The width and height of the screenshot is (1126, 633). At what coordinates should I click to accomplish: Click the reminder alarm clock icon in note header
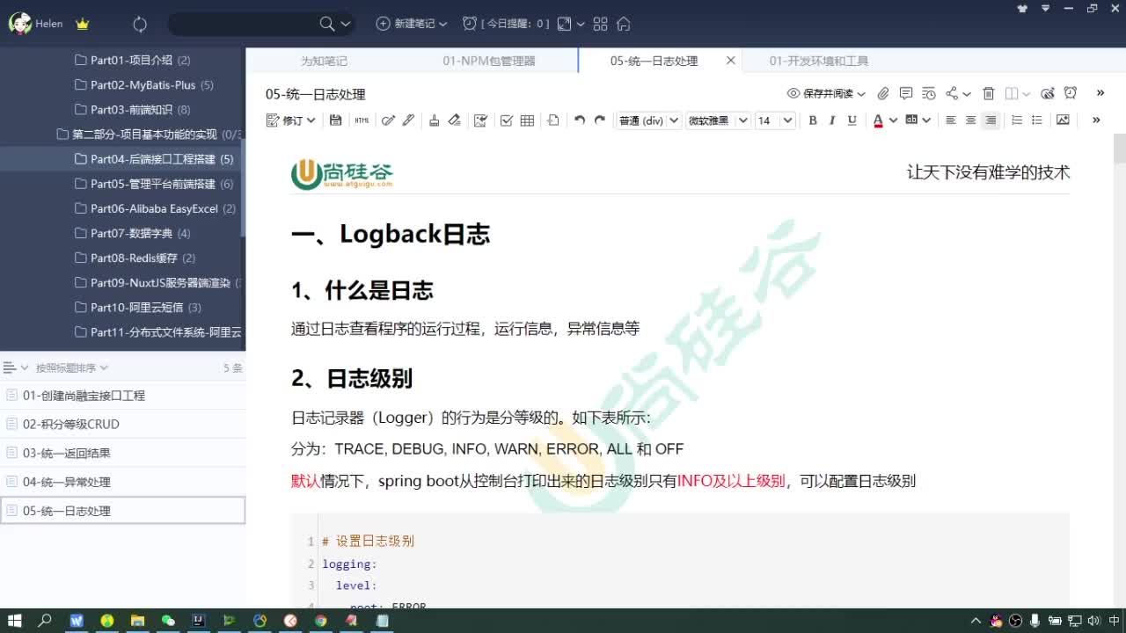click(x=1071, y=93)
